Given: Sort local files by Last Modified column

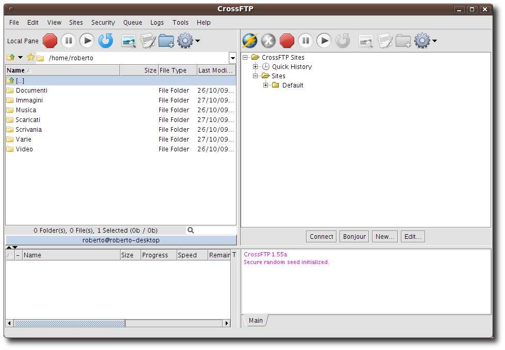Looking at the screenshot, I should coord(216,70).
